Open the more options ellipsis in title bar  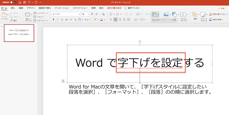[40, 3]
